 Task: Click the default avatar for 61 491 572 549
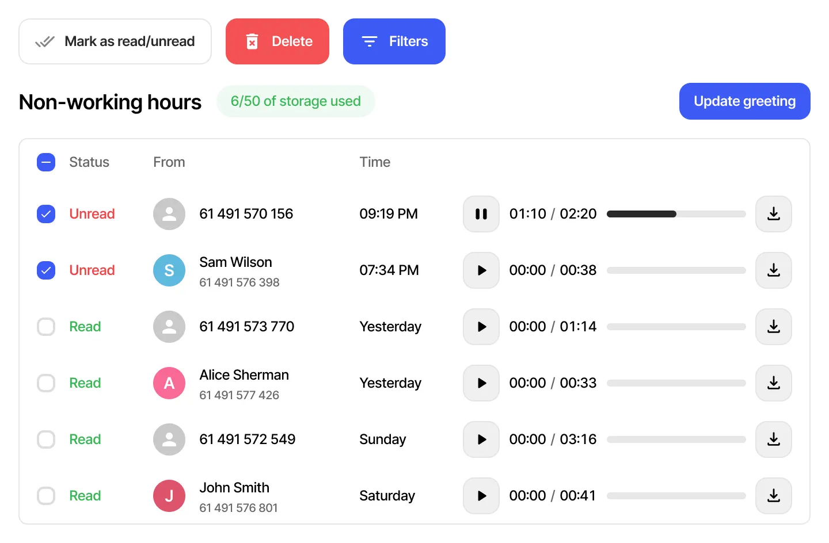tap(169, 439)
